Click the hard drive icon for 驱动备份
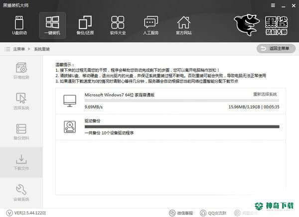Image resolution: width=299 pixels, height=217 pixels. [70, 127]
